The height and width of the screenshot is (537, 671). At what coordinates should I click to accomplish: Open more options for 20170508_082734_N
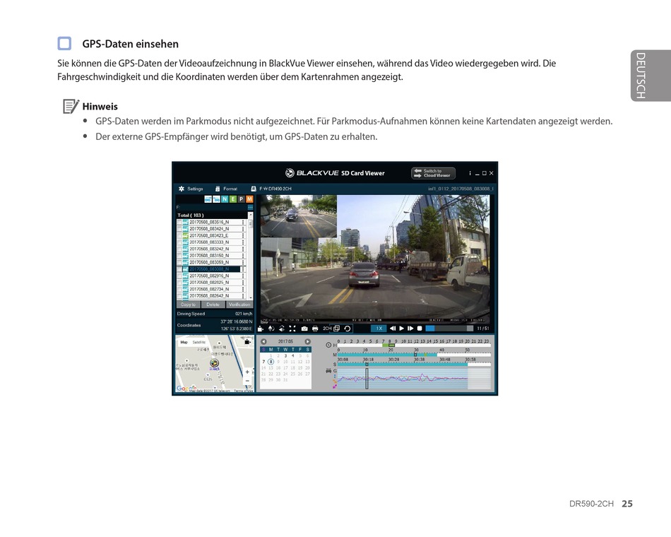click(x=243, y=289)
